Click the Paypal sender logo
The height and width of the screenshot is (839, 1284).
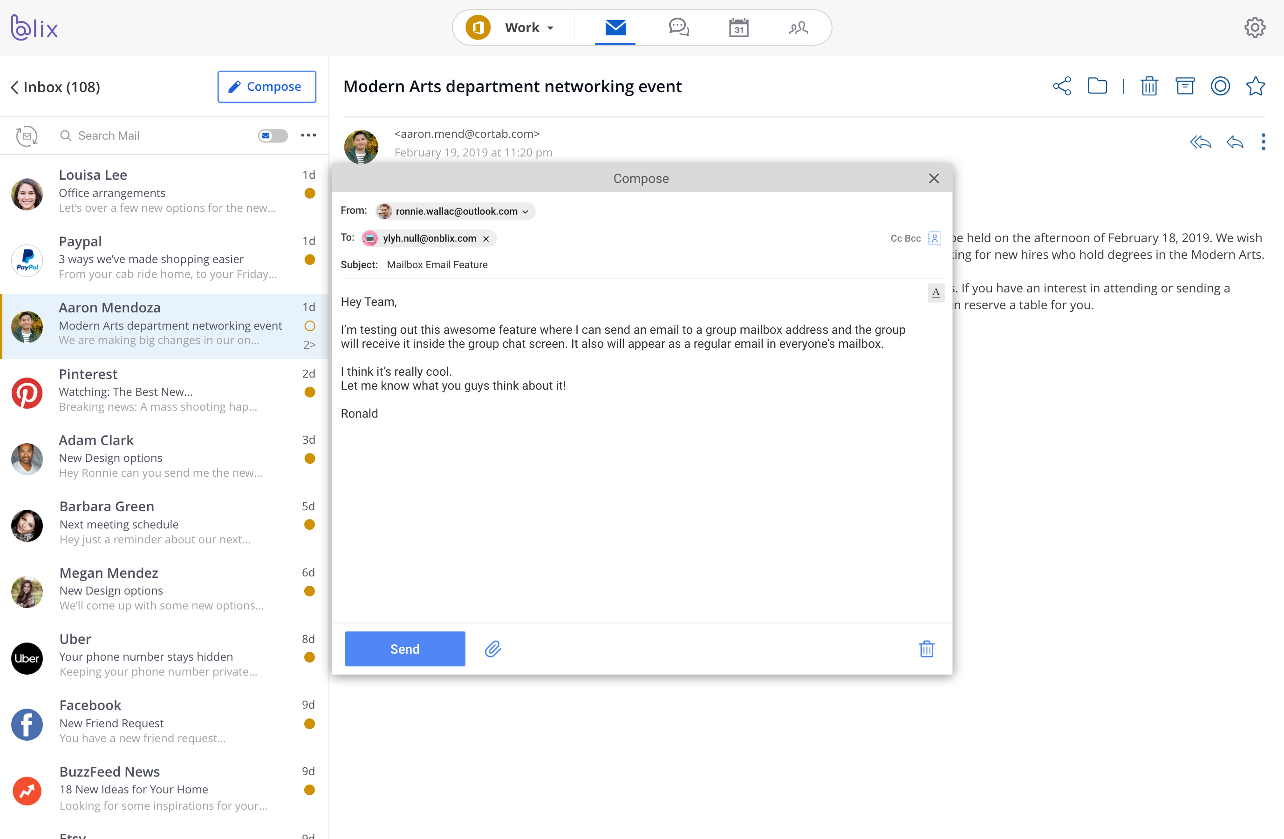(27, 260)
